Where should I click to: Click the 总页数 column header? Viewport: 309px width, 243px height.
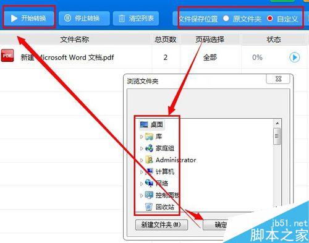coord(166,40)
